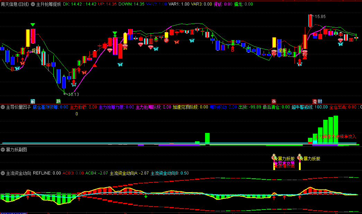Select the 跌 event marker

pos(59,101)
